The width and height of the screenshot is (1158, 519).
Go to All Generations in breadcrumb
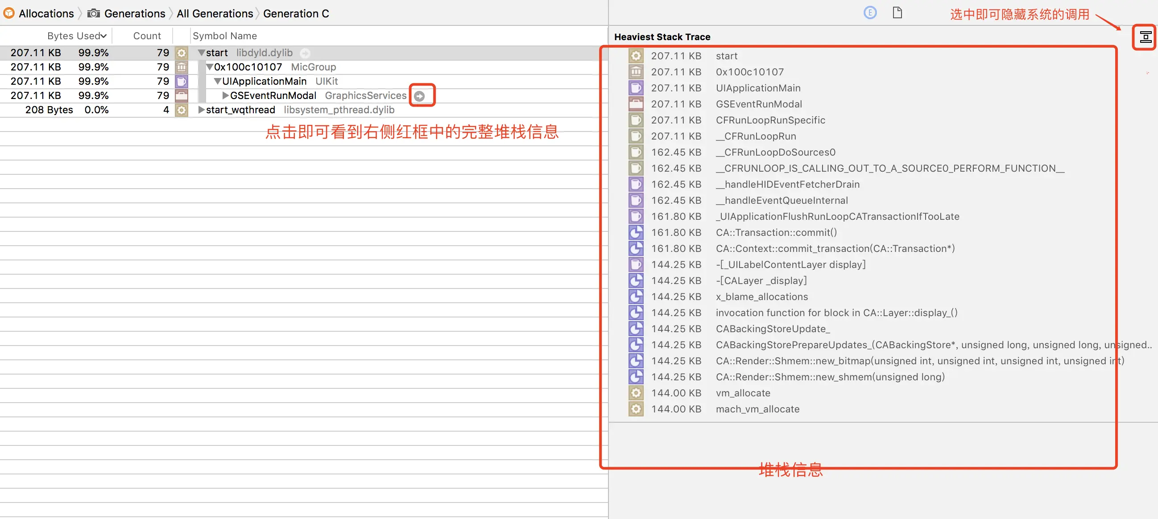(x=215, y=13)
